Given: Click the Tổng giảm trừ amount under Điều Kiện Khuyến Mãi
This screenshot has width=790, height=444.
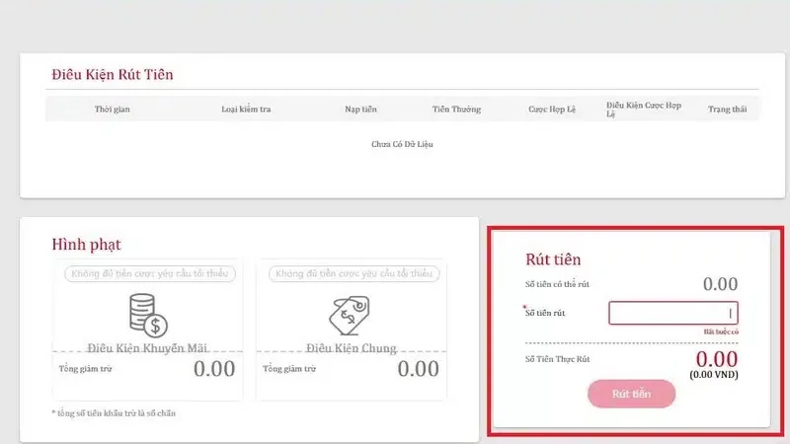Looking at the screenshot, I should tap(213, 369).
